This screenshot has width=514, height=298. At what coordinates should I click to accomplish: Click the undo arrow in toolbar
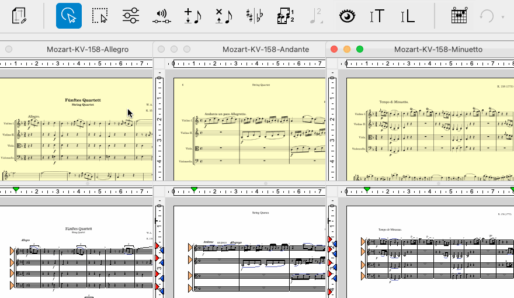[x=487, y=16]
